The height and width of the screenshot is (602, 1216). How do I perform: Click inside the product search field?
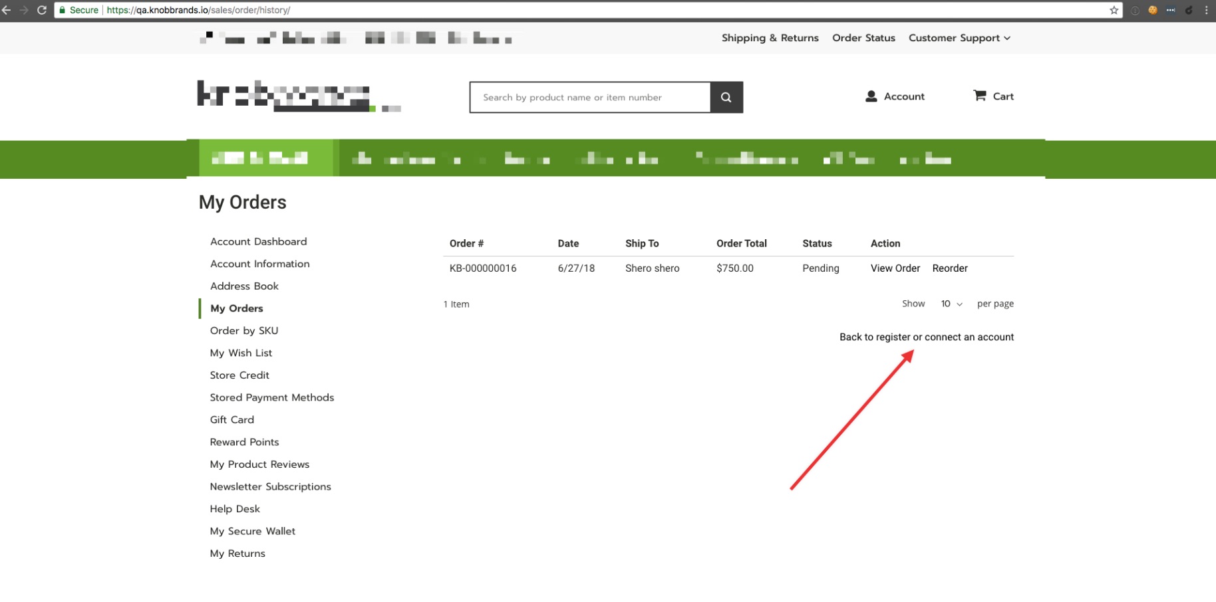tap(585, 97)
